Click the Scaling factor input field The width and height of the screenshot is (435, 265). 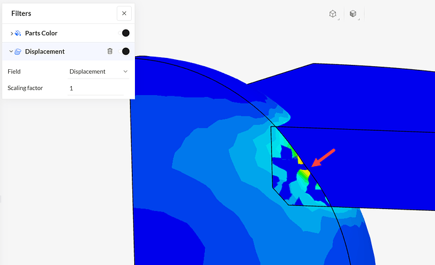tap(96, 88)
